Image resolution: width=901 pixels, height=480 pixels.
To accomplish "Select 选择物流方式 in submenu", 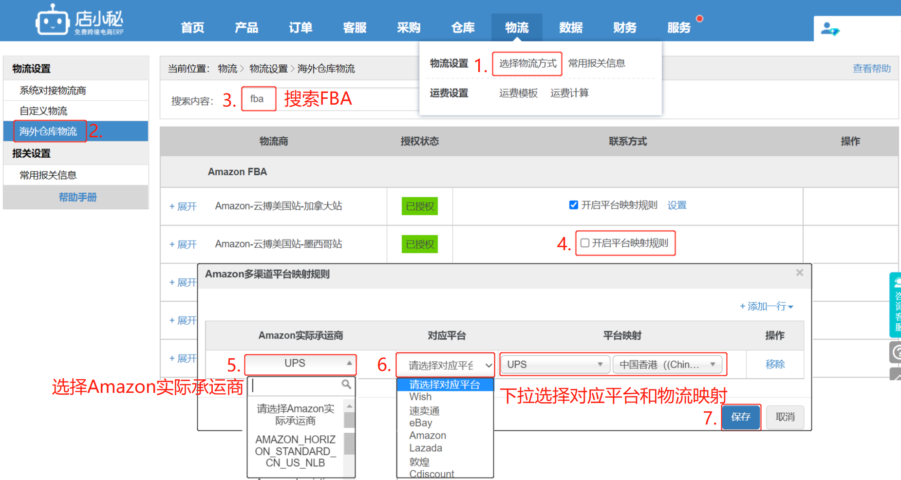I will (527, 63).
